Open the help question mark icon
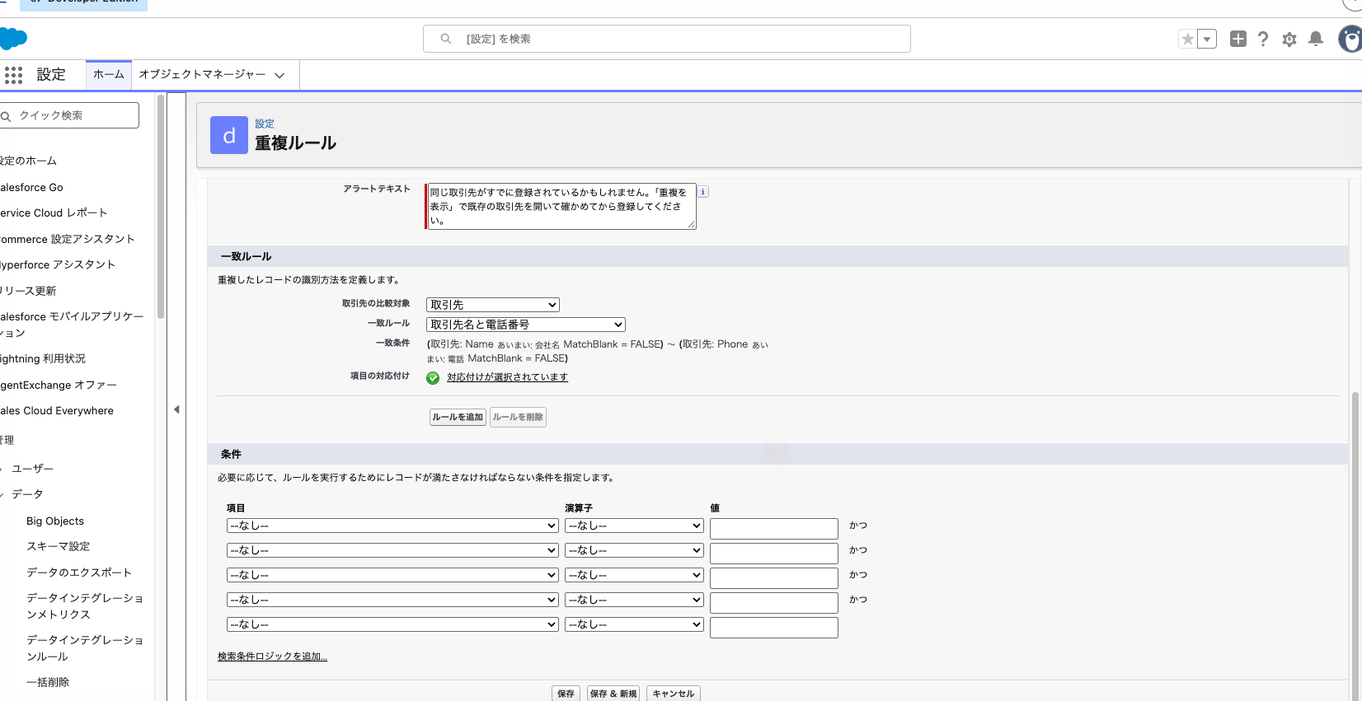The image size is (1362, 701). click(x=1263, y=39)
